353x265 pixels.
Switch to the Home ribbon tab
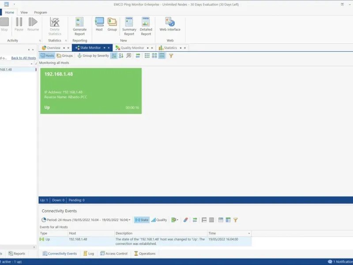9,12
